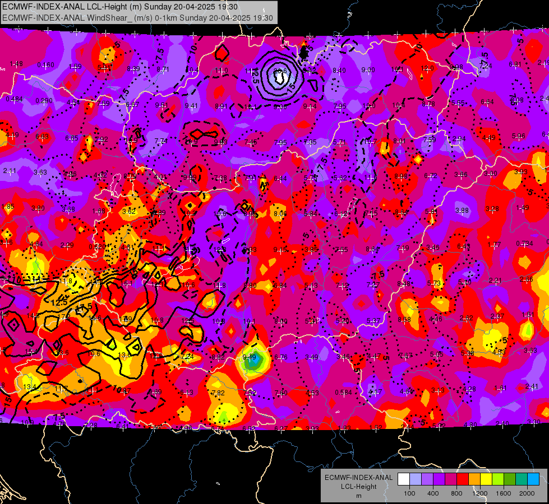Click the '8.48' shear value
The height and width of the screenshot is (504, 549).
pyautogui.click(x=404, y=284)
